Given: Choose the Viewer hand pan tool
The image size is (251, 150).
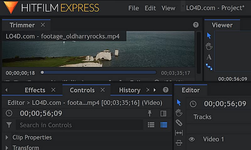Looking at the screenshot, I should tap(209, 46).
